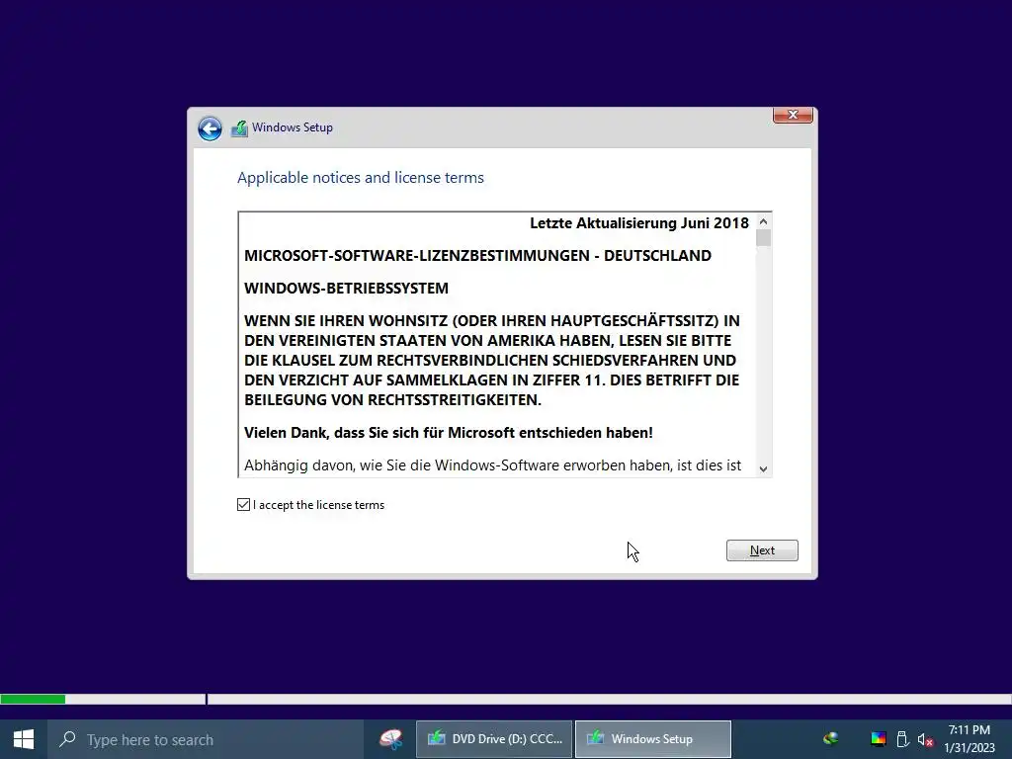Click the setup progress bar green segment

tap(33, 699)
